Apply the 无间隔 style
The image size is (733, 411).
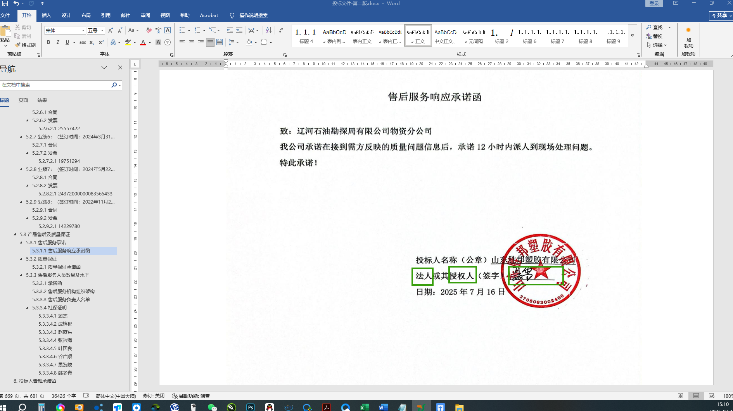[474, 36]
